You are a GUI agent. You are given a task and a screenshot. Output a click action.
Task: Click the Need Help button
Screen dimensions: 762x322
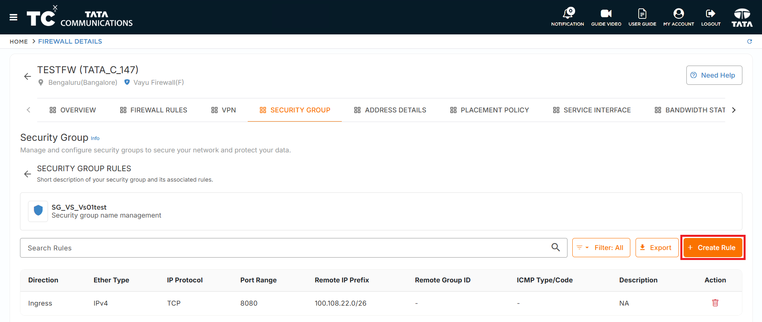point(714,75)
